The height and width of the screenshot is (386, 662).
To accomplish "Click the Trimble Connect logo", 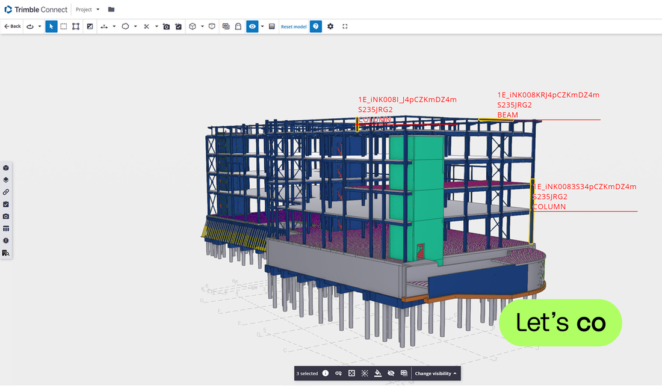I will [36, 9].
